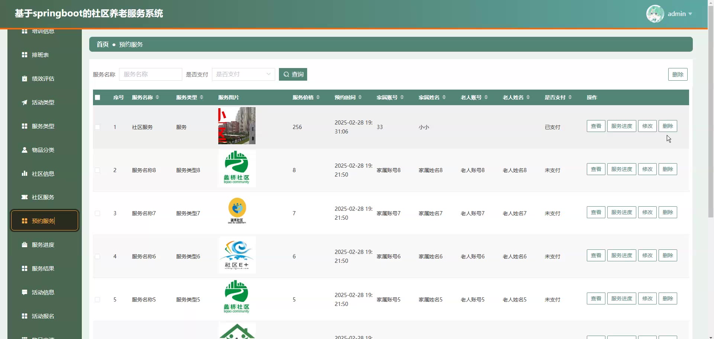
Task: Check the checkbox for row 1 社区服务
Action: pos(97,127)
